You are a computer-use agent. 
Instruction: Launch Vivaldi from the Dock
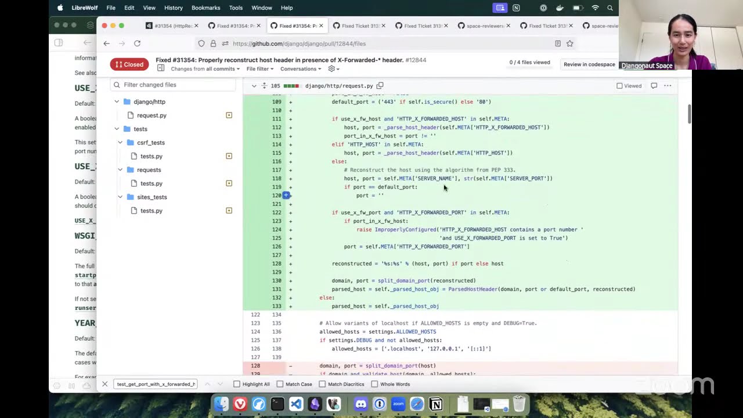point(240,403)
